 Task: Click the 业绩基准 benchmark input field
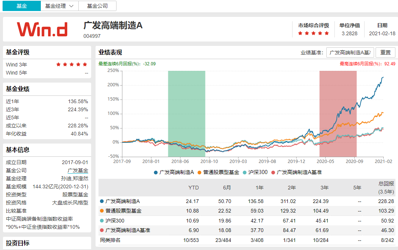(350, 52)
